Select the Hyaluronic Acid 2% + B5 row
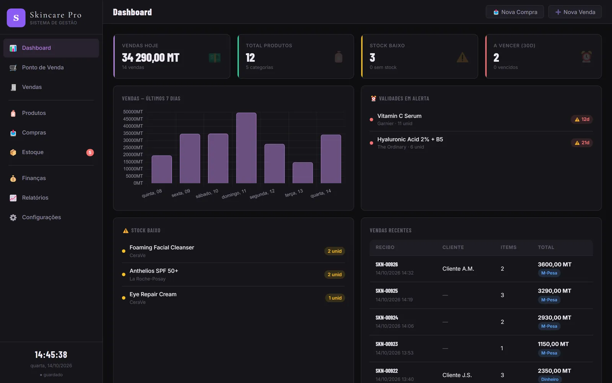 (x=481, y=143)
